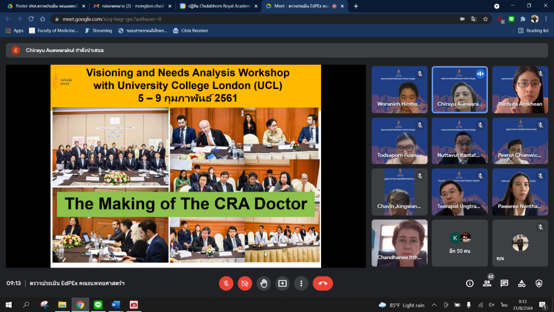Open the tile showing 50 more participants
This screenshot has width=554, height=312.
(460, 243)
